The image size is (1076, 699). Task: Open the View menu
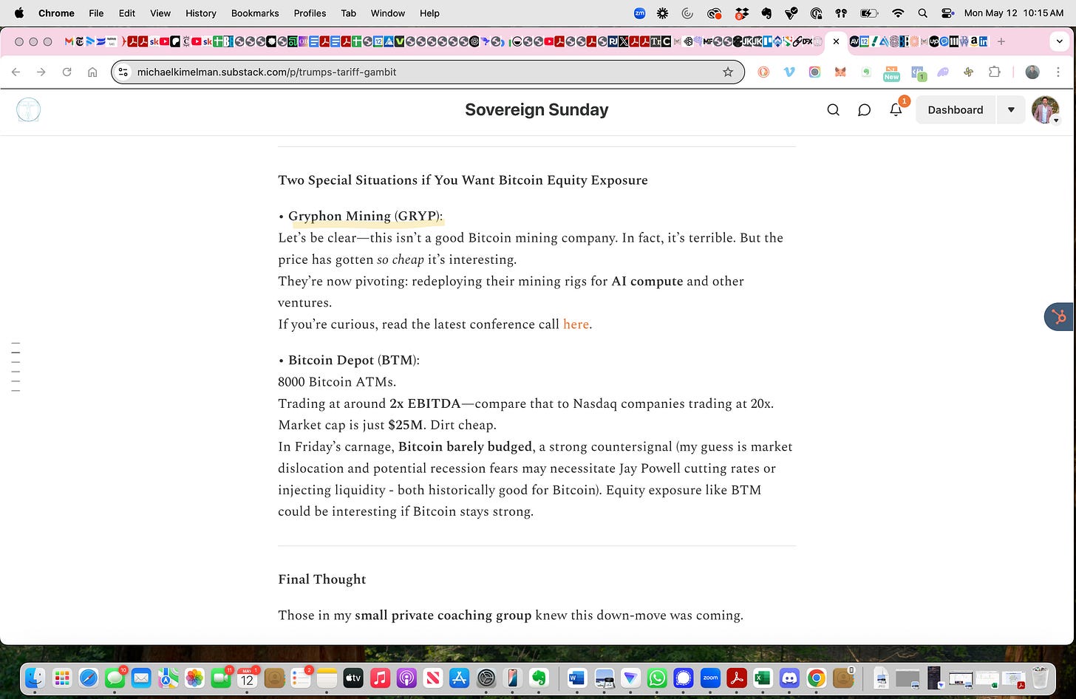coord(160,13)
